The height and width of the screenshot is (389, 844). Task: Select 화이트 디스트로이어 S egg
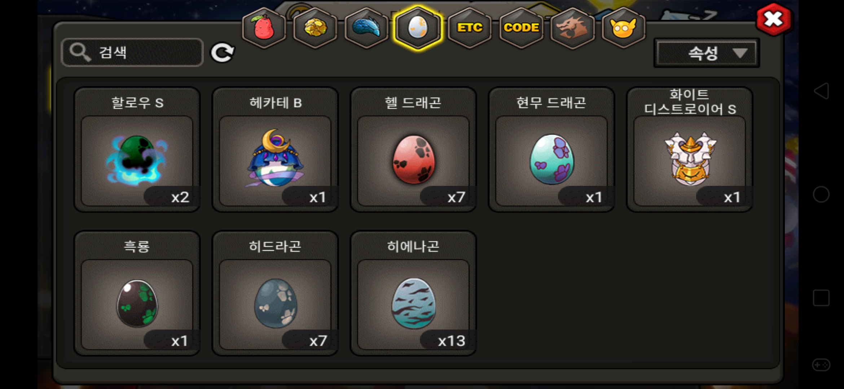(x=690, y=150)
